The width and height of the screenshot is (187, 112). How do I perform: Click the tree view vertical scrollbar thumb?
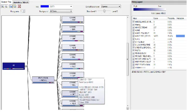(127, 59)
